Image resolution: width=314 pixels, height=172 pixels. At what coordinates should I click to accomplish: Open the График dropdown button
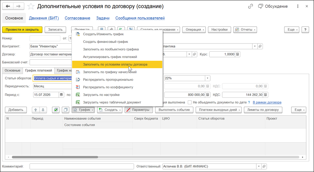[83, 110]
